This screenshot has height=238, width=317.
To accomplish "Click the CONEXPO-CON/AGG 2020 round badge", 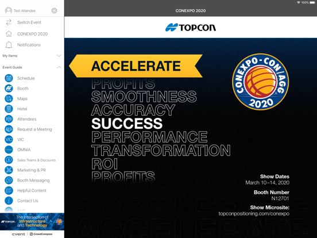I will coord(260,82).
